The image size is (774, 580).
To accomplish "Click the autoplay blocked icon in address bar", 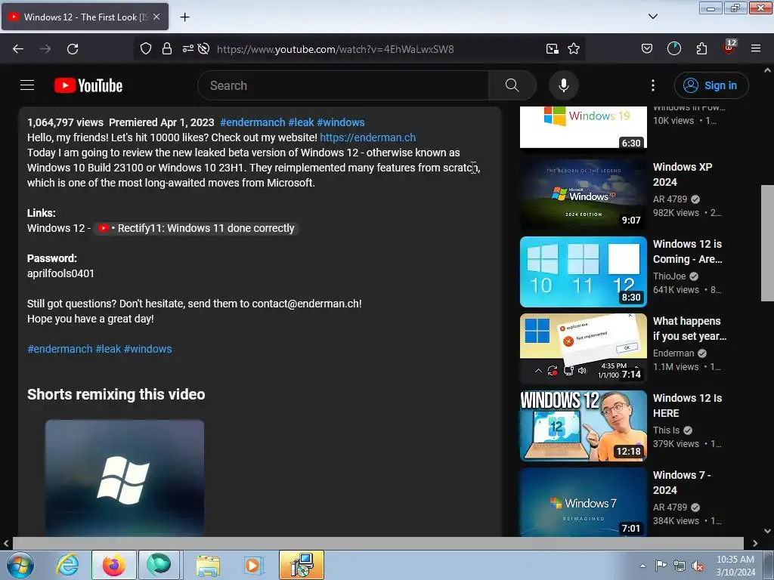I will click(203, 49).
